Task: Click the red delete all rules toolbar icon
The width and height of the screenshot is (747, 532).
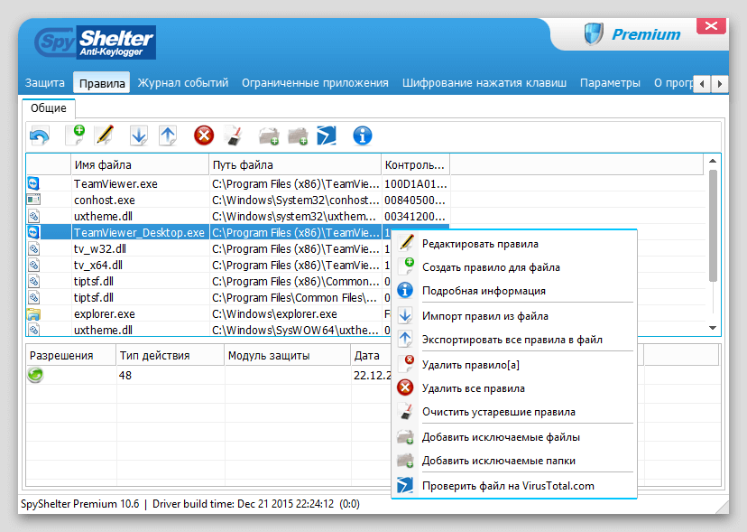Action: pos(204,135)
